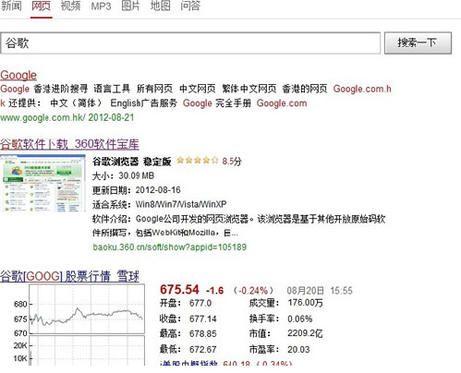This screenshot has height=373, width=461.
Task: Select the active 网页 tab
Action: click(42, 6)
